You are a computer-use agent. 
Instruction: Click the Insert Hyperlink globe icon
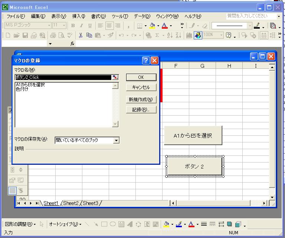tap(149, 35)
